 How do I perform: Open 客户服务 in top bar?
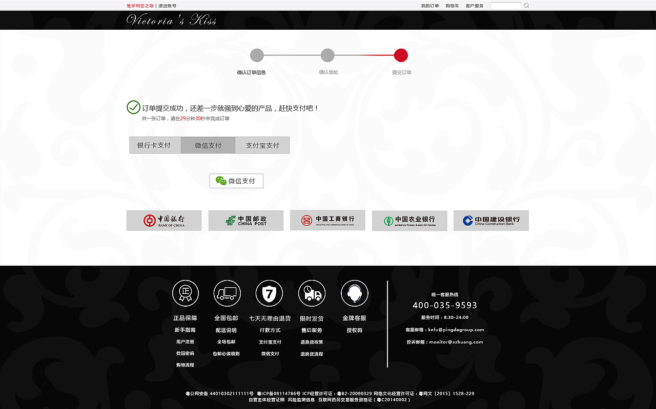(475, 6)
